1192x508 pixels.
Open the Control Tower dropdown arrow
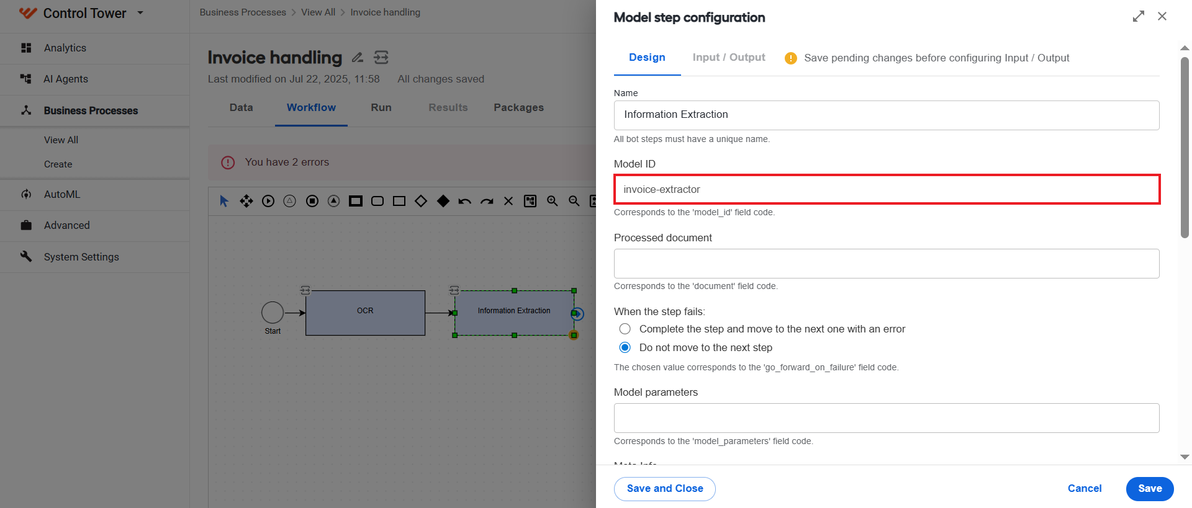[x=140, y=12]
